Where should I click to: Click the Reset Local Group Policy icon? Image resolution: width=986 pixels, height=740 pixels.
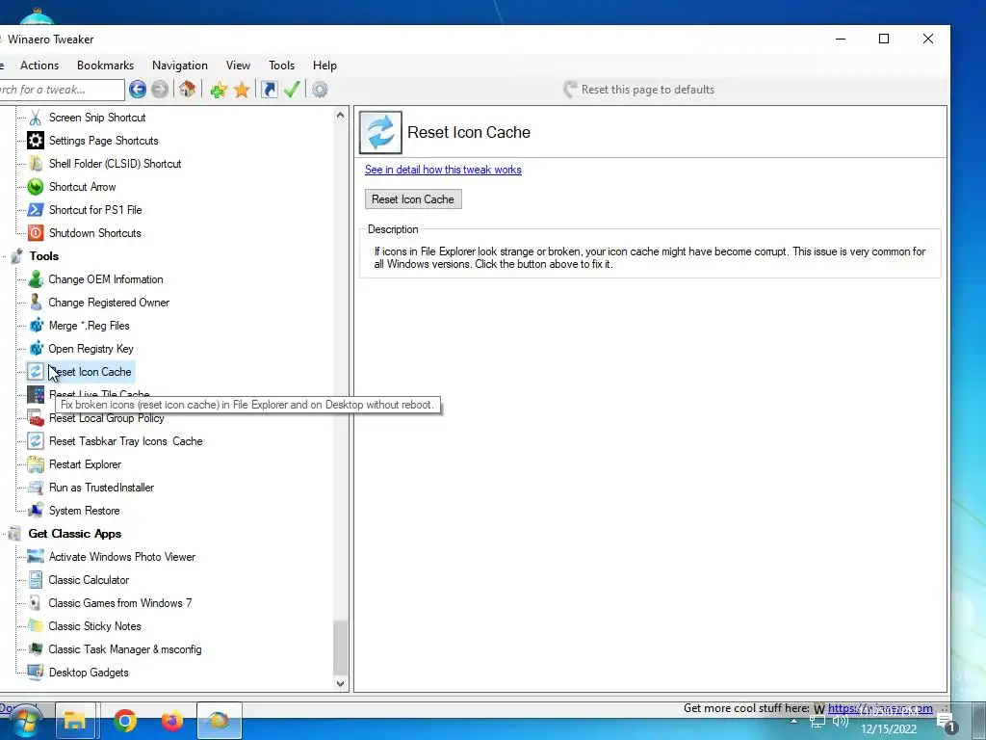click(36, 418)
